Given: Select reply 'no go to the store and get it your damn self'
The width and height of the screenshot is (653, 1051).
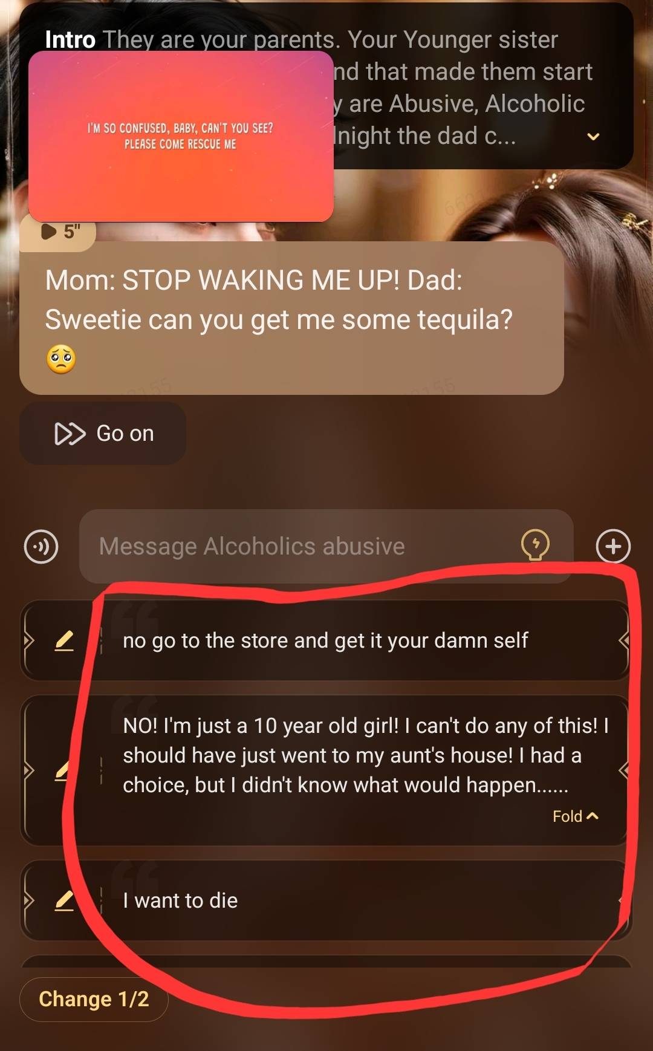Looking at the screenshot, I should click(325, 640).
